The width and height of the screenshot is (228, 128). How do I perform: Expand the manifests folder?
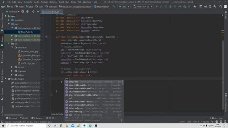pyautogui.click(x=9, y=20)
